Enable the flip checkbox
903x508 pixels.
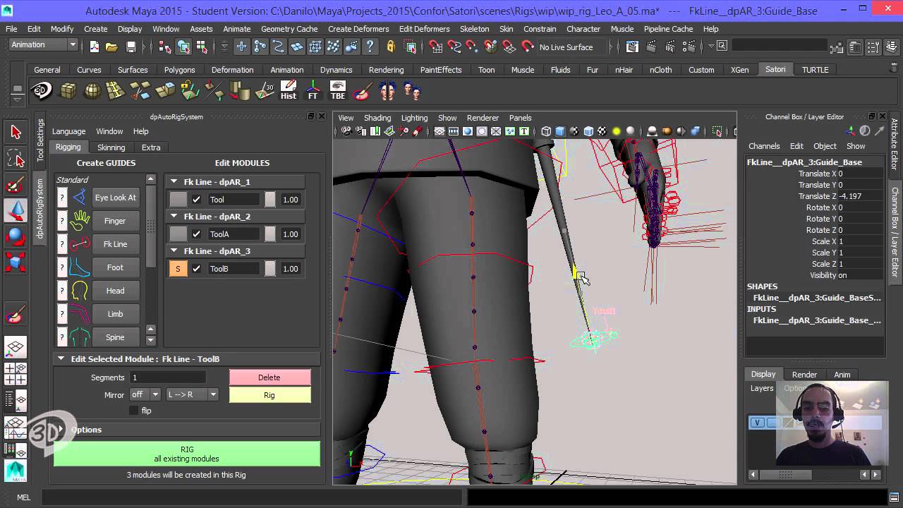134,411
